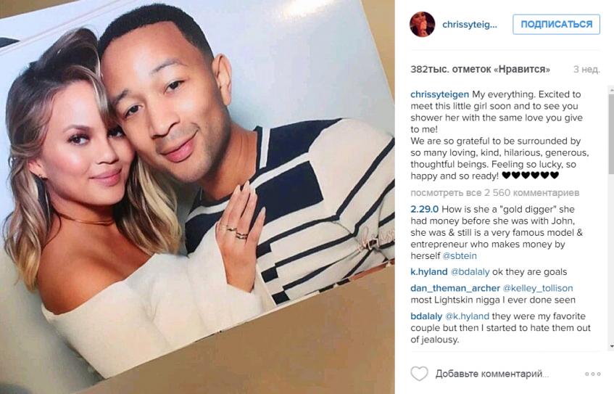Click the @k.hyland mention in bdalaly comment
This screenshot has width=614, height=394.
[467, 316]
